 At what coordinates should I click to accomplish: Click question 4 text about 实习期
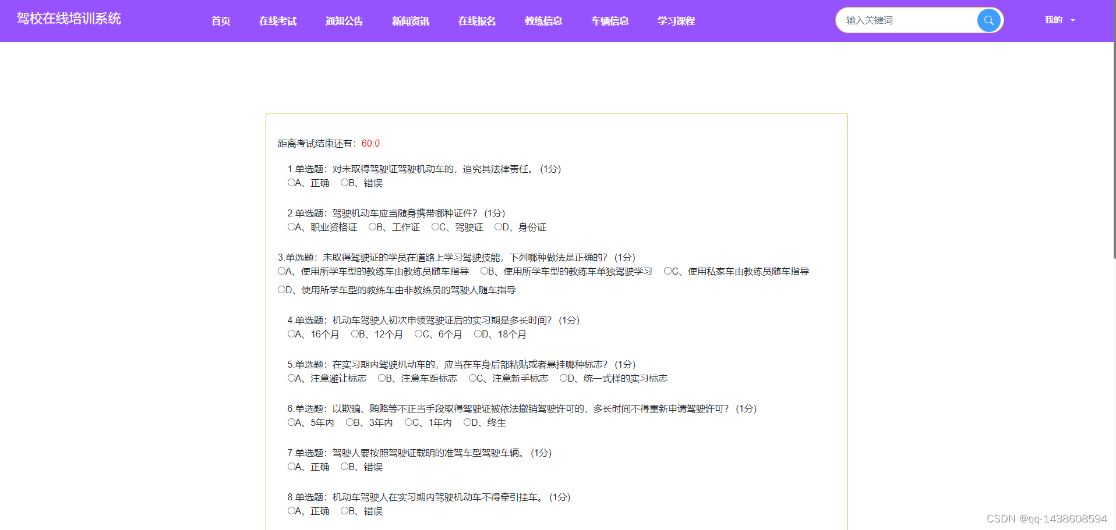[x=433, y=321]
